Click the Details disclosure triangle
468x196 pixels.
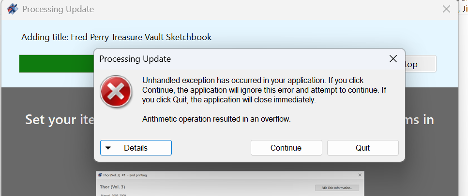(108, 148)
